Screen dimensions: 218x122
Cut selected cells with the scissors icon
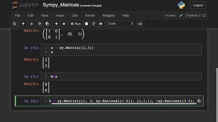coord(32,24)
